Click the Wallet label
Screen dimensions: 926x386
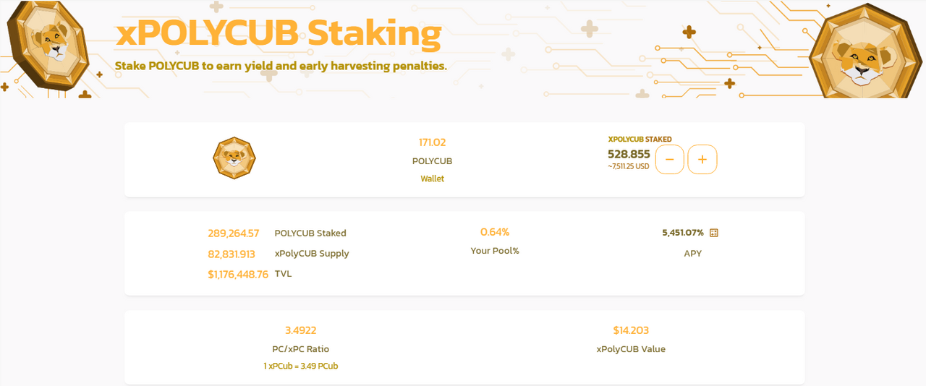pos(433,179)
